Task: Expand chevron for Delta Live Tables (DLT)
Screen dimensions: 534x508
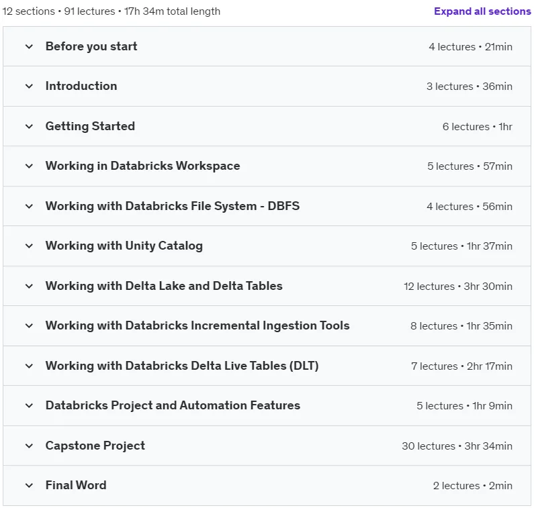Action: tap(30, 366)
